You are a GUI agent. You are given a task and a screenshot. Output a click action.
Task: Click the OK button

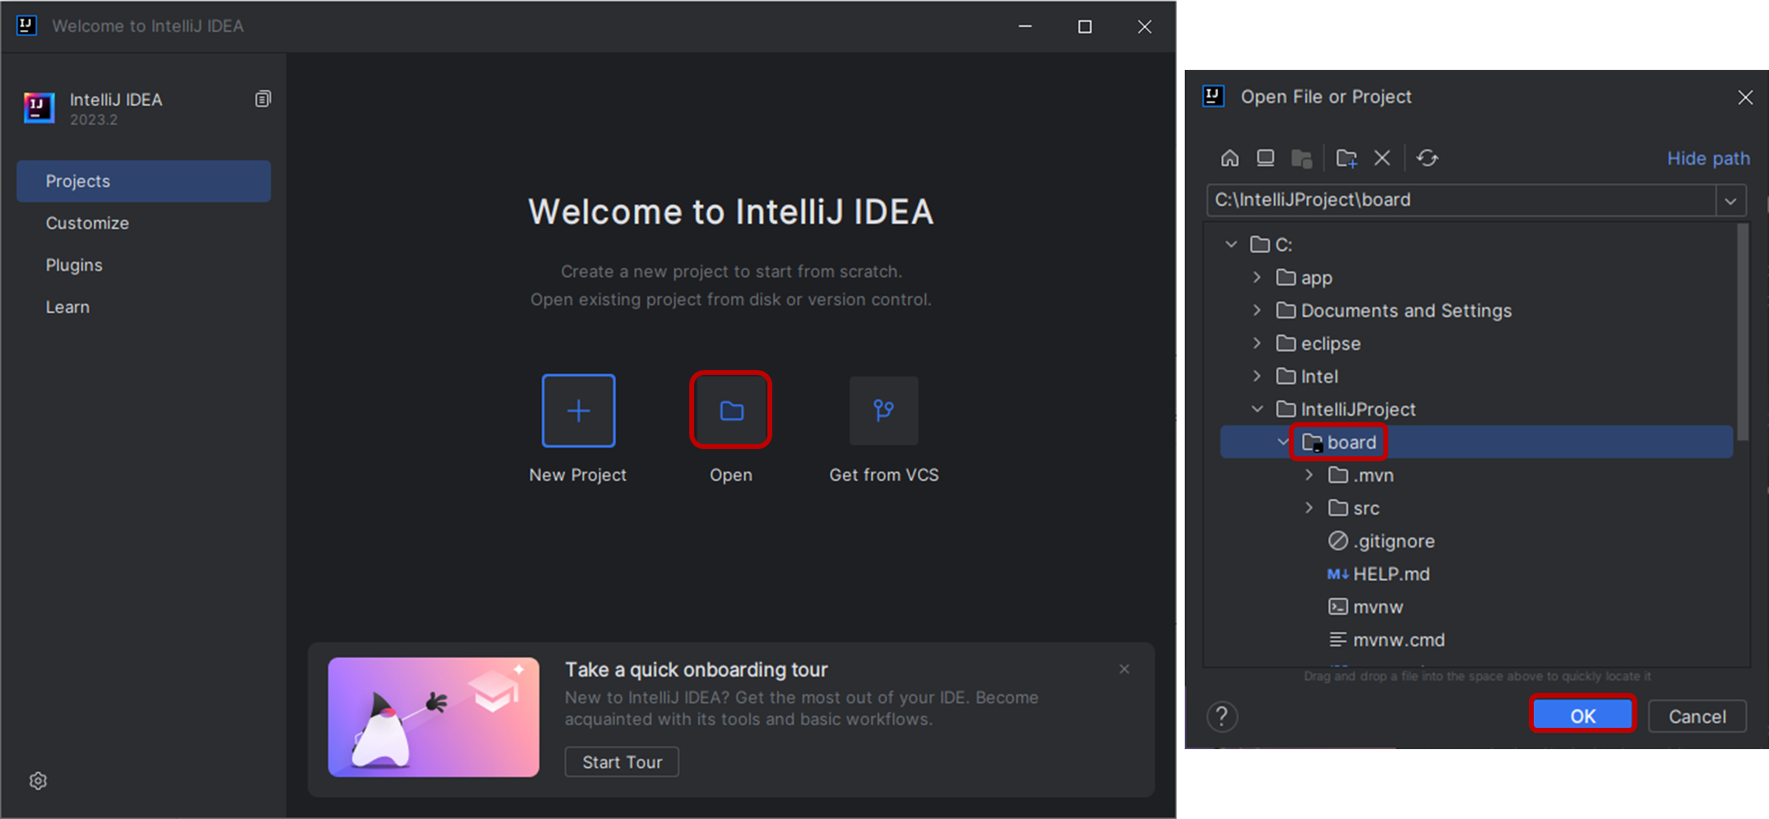tap(1582, 716)
